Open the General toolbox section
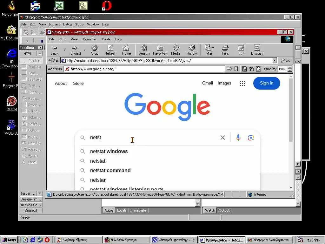325x244 pixels. click(31, 211)
